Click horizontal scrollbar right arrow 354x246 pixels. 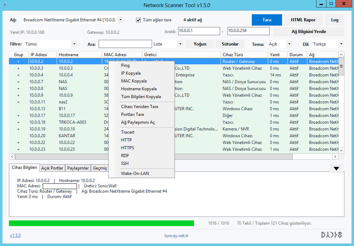tap(335, 156)
